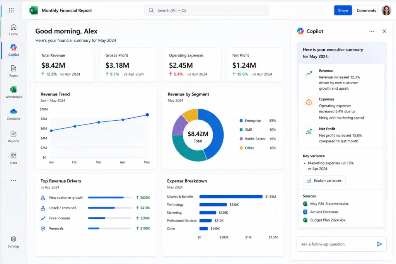Click the Copilot logo in the panel header

[x=300, y=31]
